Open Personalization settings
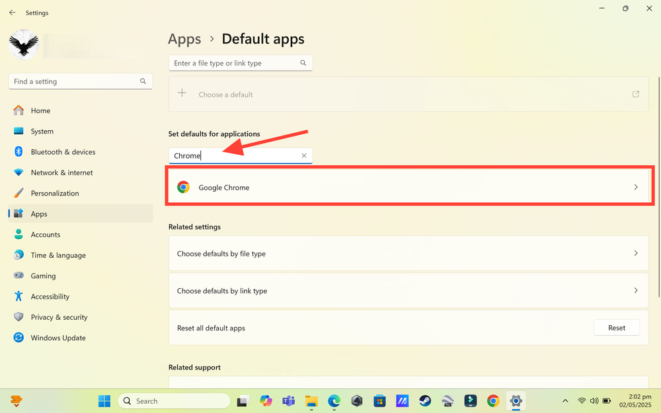The width and height of the screenshot is (661, 413). (81, 193)
